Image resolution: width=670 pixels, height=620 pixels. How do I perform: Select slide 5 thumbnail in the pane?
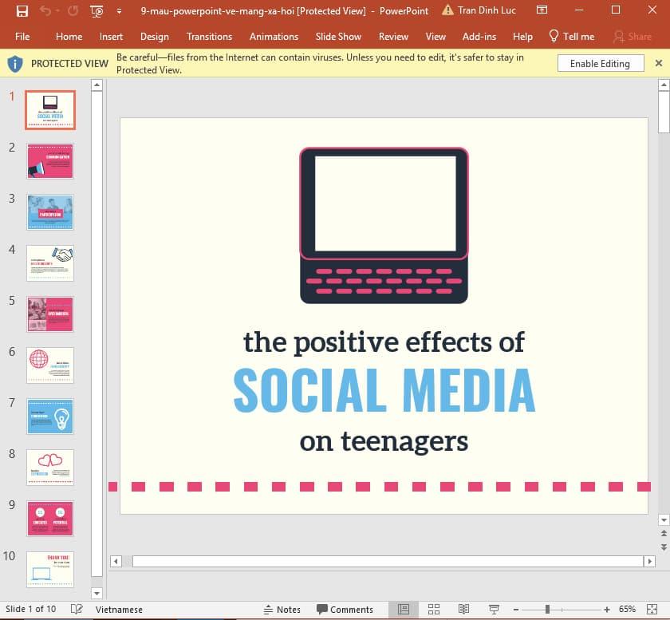(x=49, y=314)
